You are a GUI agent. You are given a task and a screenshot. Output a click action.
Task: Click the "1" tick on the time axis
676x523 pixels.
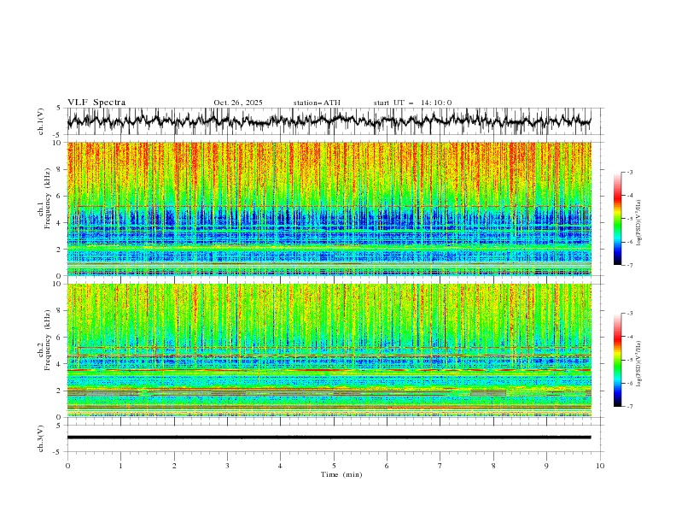(x=120, y=466)
